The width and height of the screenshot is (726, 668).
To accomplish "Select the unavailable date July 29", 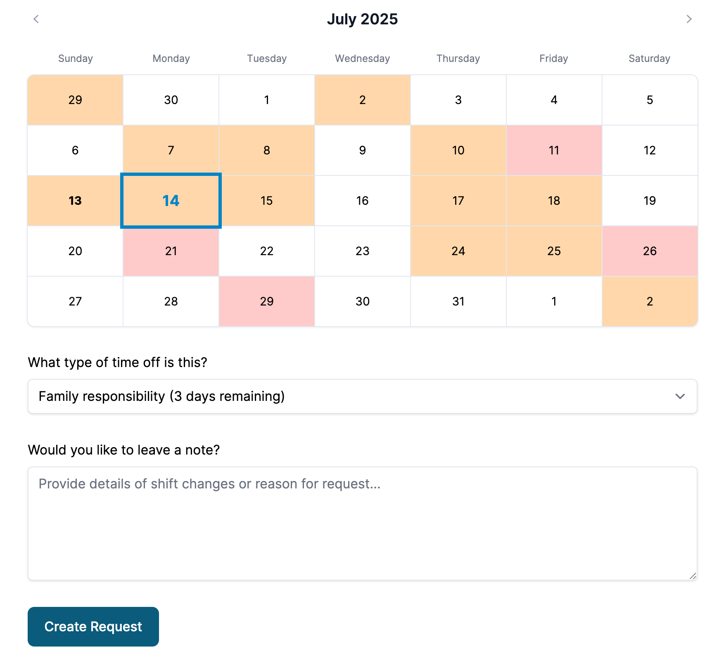I will (x=266, y=301).
